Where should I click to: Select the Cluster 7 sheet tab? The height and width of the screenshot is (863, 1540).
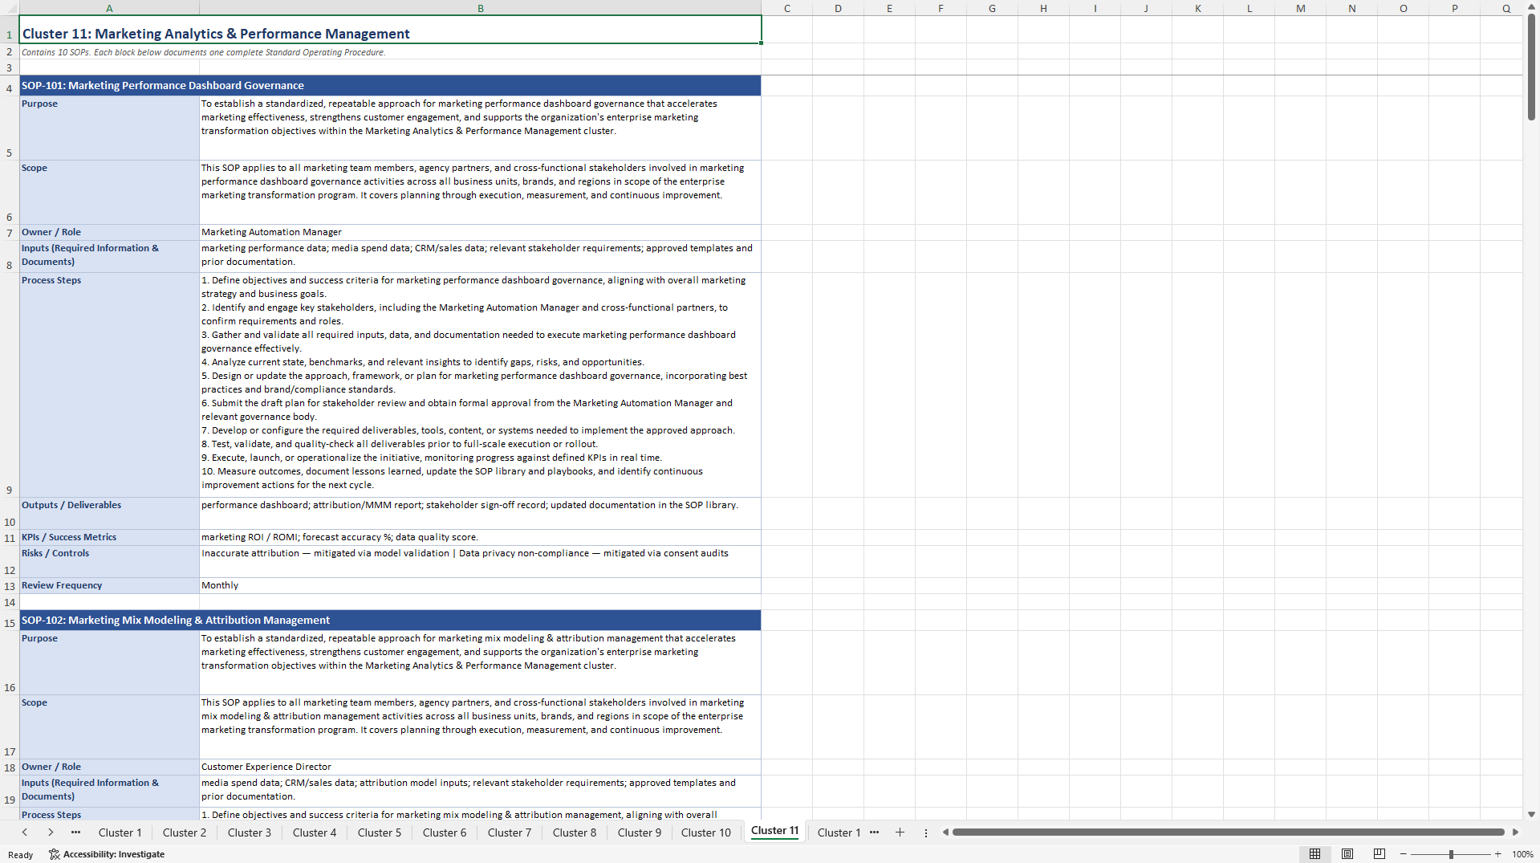pos(510,832)
